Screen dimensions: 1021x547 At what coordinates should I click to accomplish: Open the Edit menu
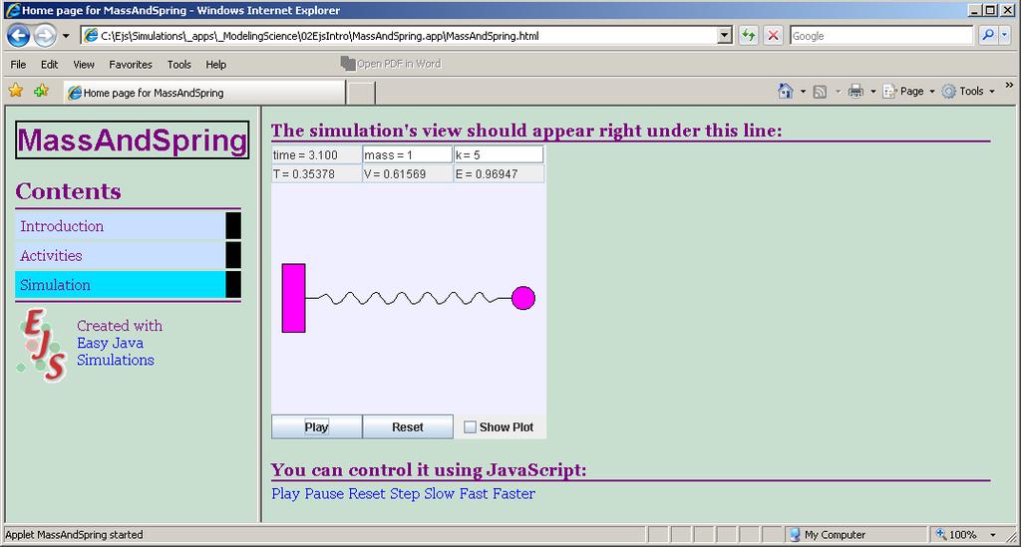49,65
